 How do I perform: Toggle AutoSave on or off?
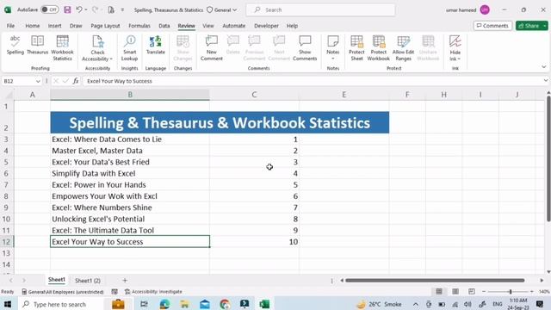(50, 9)
